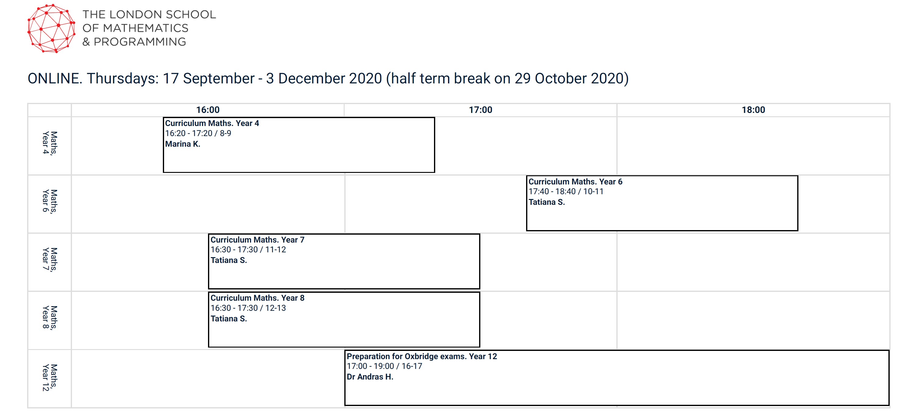Screen dimensions: 918x413
Task: Click the red polyhedron school logo
Action: point(51,28)
